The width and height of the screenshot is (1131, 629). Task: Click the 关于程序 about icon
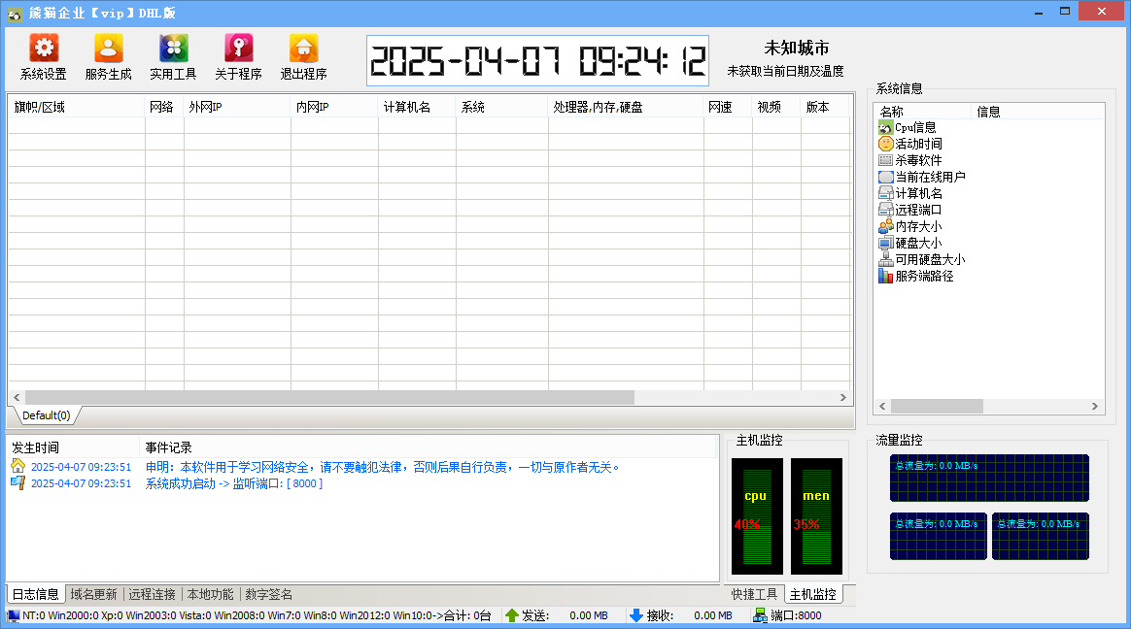(238, 50)
